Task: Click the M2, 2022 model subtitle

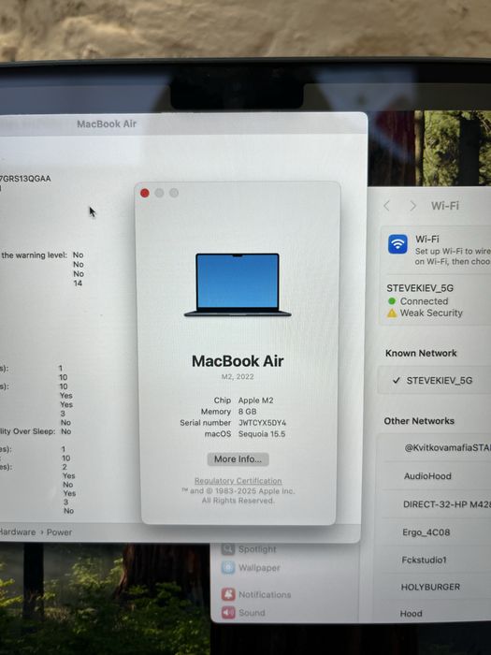Action: pos(238,376)
